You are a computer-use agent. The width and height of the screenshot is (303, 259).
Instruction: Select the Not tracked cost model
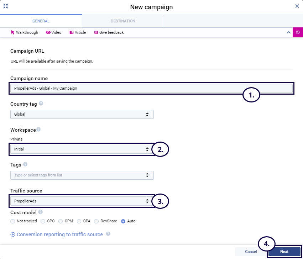click(x=12, y=221)
